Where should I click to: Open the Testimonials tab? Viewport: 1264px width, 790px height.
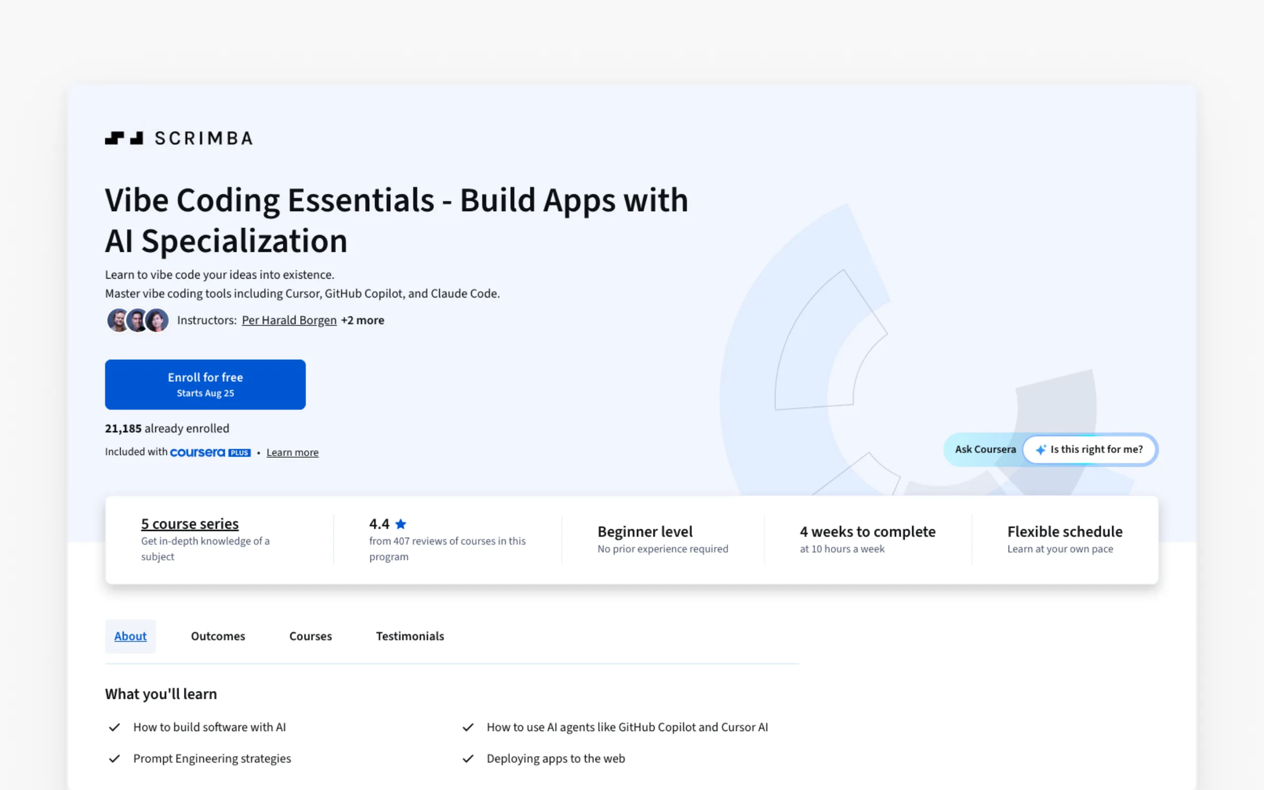410,636
